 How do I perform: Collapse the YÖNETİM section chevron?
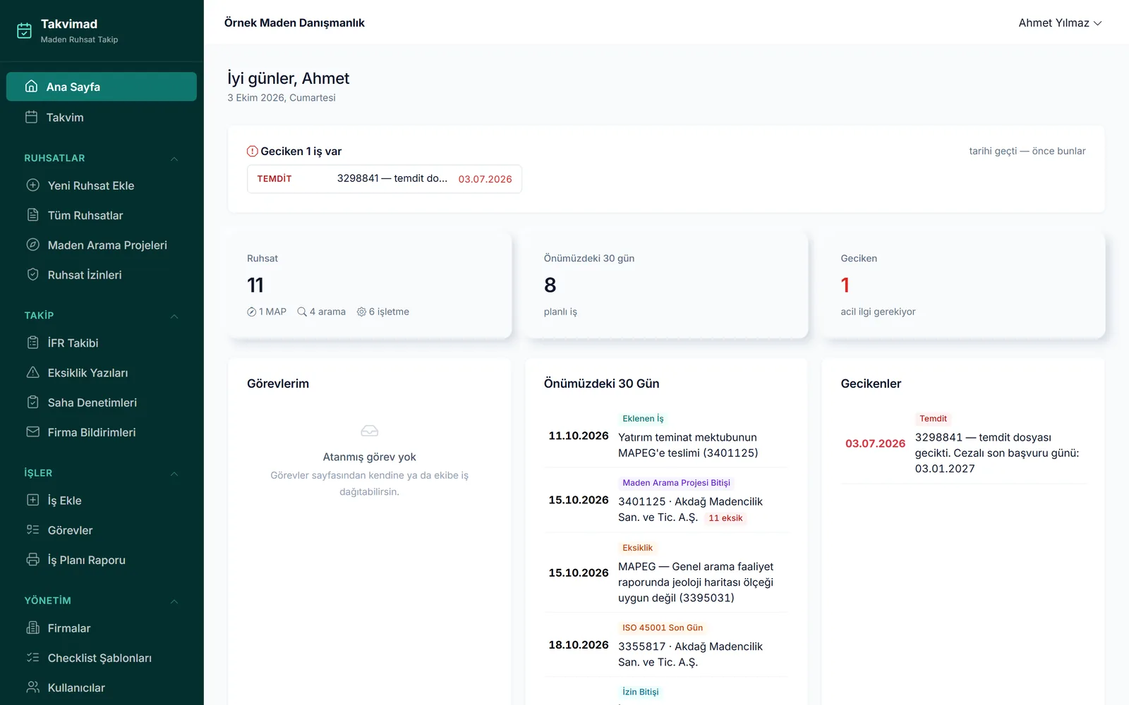point(174,601)
